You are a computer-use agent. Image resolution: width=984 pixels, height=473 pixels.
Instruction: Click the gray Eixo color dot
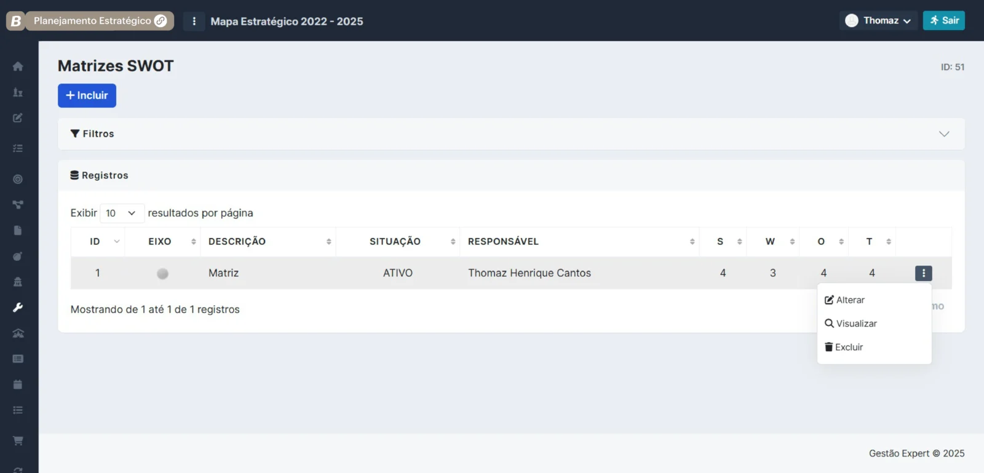[162, 274]
